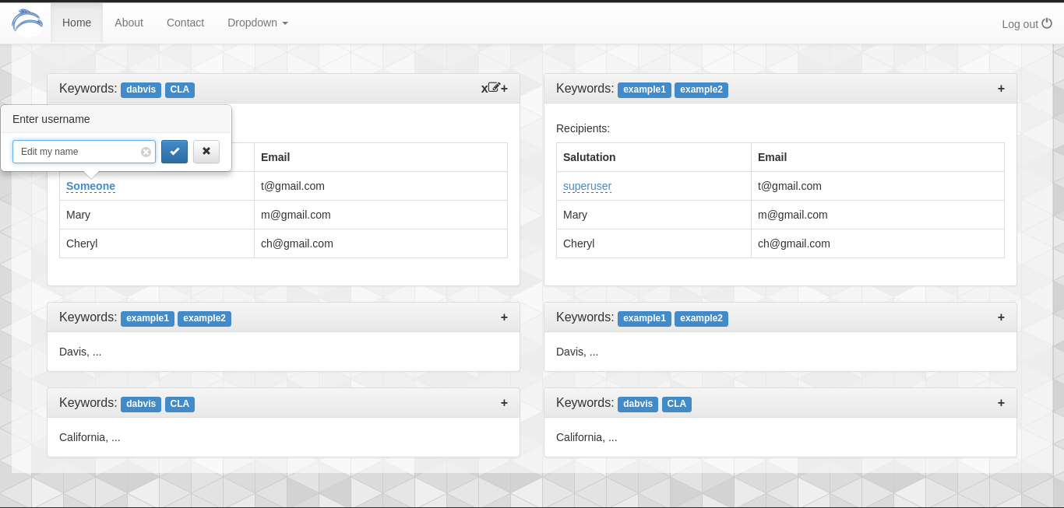Click the left 'Davis, ...' text
The height and width of the screenshot is (508, 1064).
[x=80, y=352]
